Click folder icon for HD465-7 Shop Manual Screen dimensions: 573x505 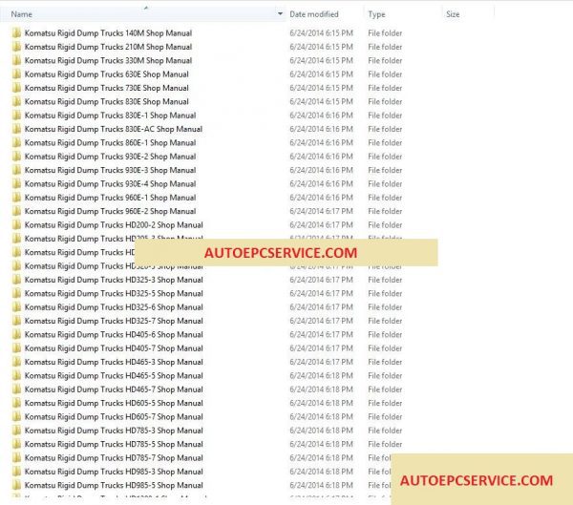[x=16, y=389]
